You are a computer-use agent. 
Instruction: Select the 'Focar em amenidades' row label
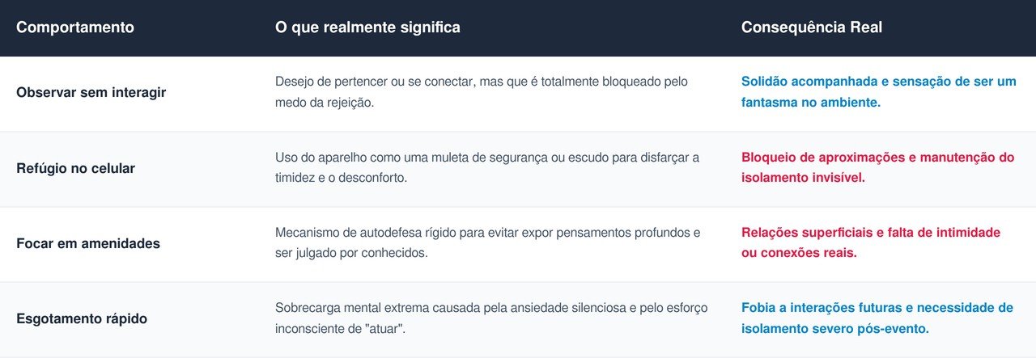coord(88,243)
